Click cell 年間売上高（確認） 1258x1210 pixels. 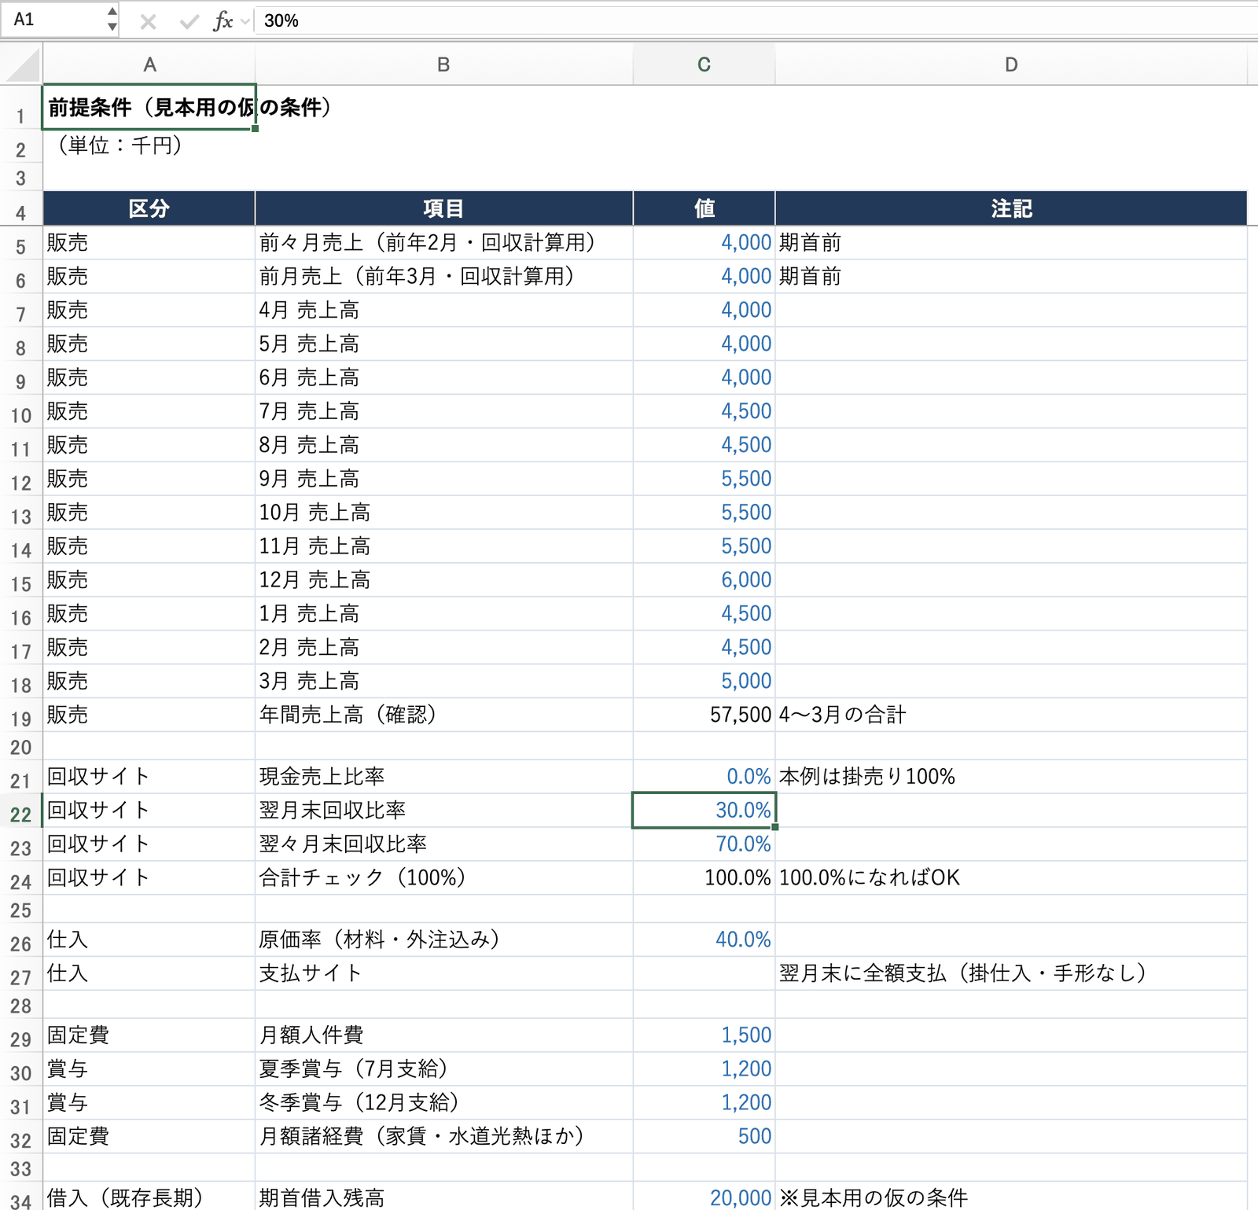click(443, 715)
